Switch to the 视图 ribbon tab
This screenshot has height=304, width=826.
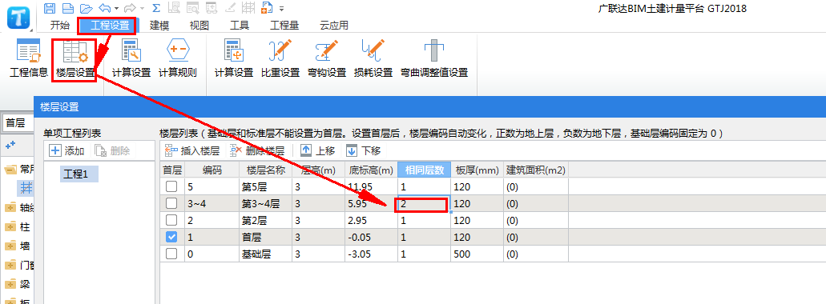point(199,26)
